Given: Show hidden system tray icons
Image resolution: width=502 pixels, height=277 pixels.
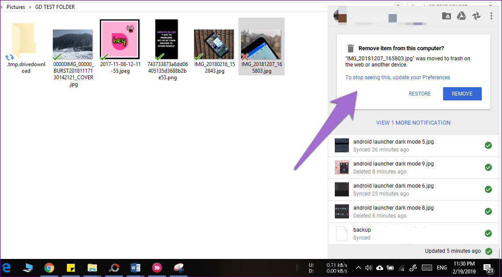Looking at the screenshot, I should coord(358,267).
